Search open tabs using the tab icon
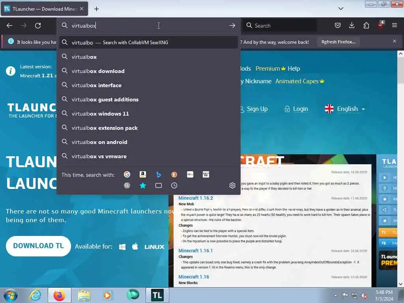This screenshot has height=303, width=404. [x=159, y=185]
